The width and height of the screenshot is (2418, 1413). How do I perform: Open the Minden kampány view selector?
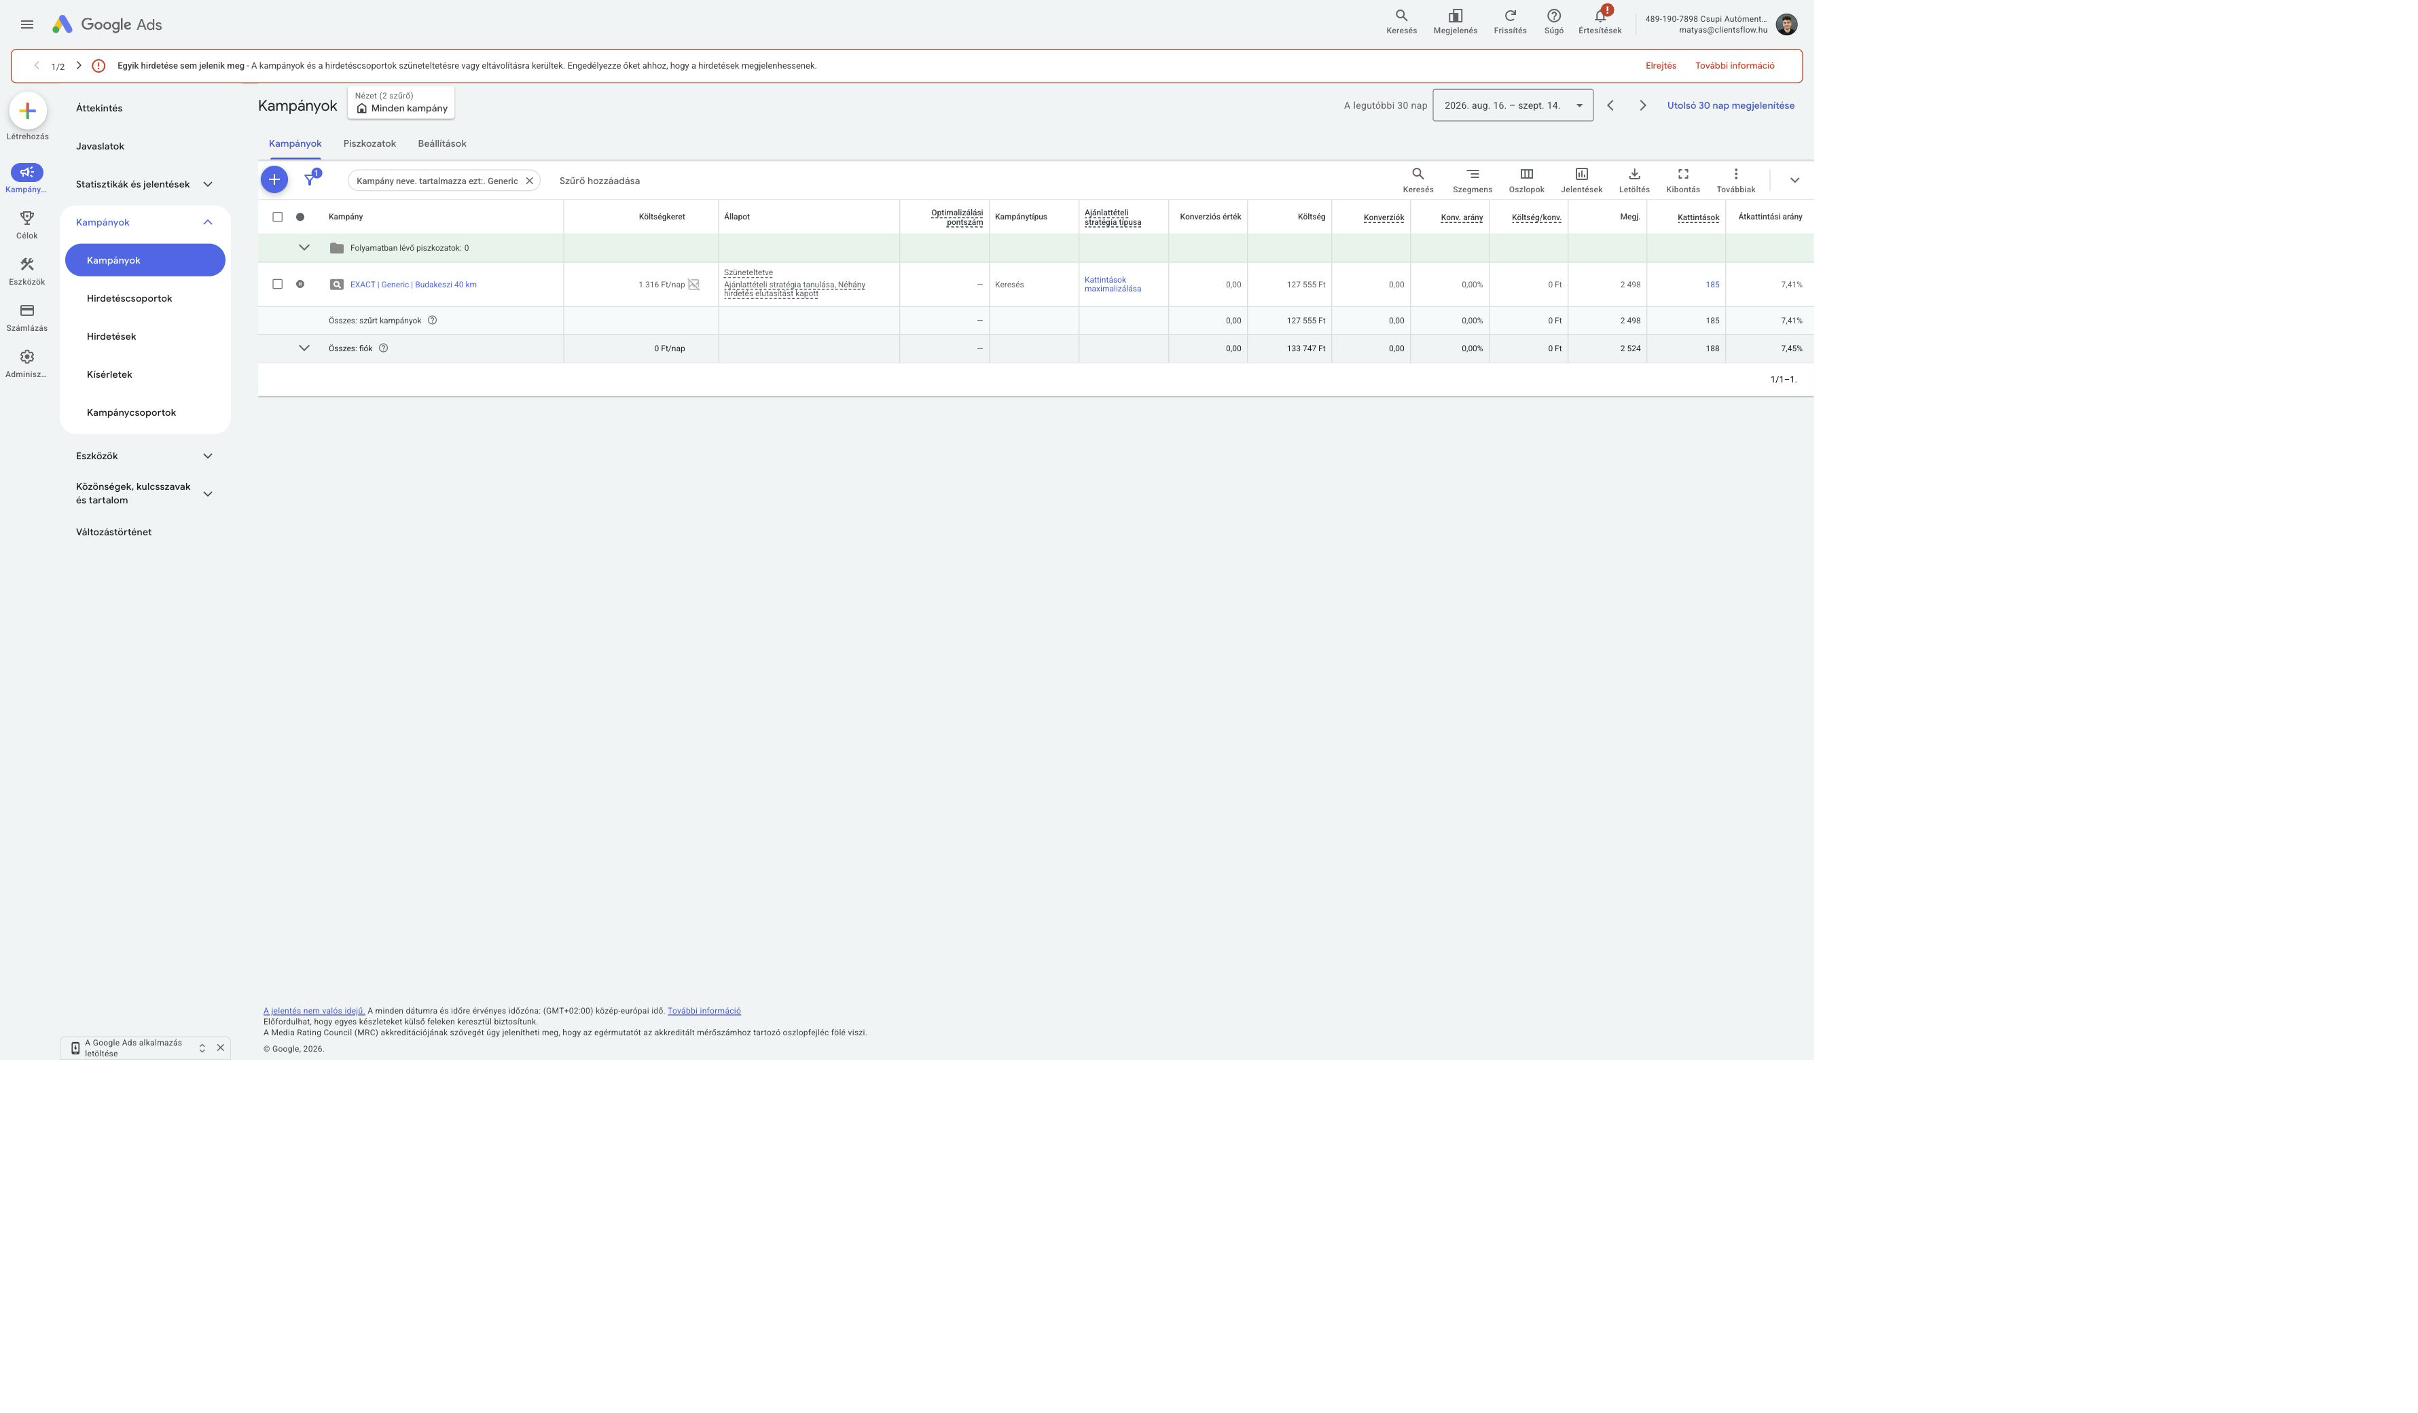click(x=401, y=103)
